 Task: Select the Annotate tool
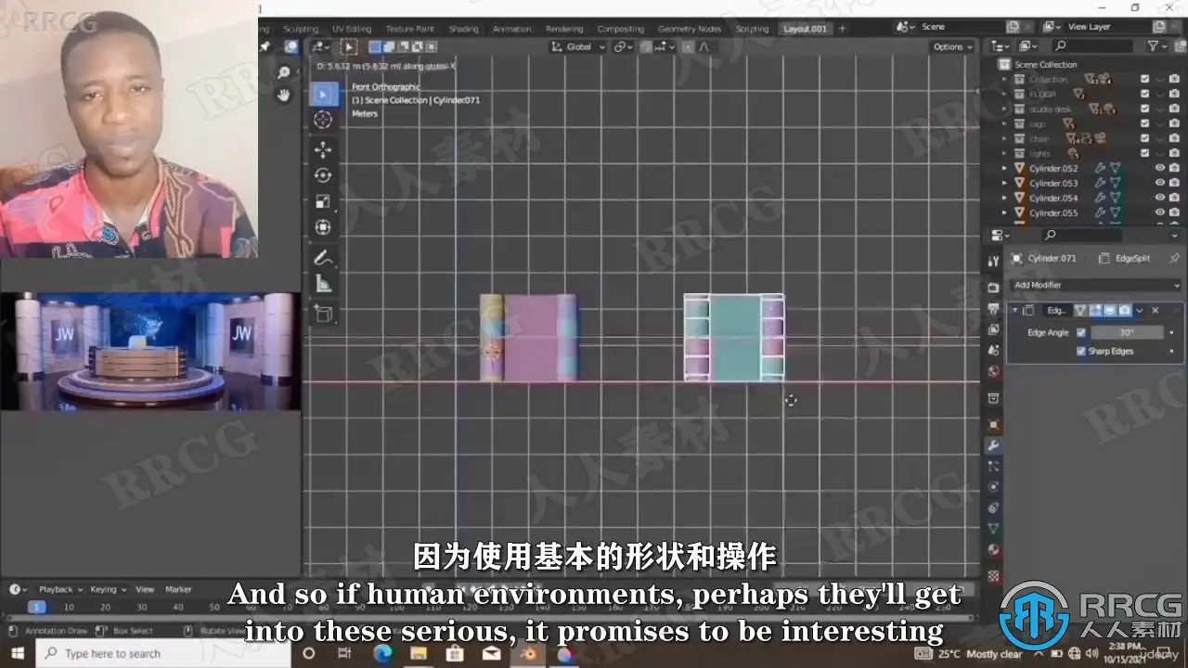(x=323, y=258)
